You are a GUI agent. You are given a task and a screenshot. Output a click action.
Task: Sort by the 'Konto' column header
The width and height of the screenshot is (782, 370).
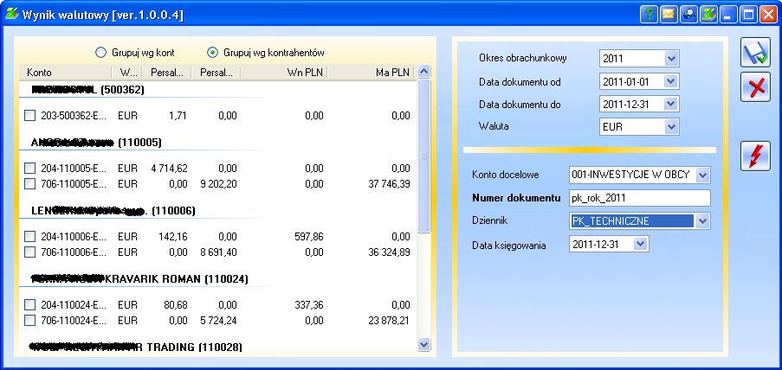(x=40, y=72)
